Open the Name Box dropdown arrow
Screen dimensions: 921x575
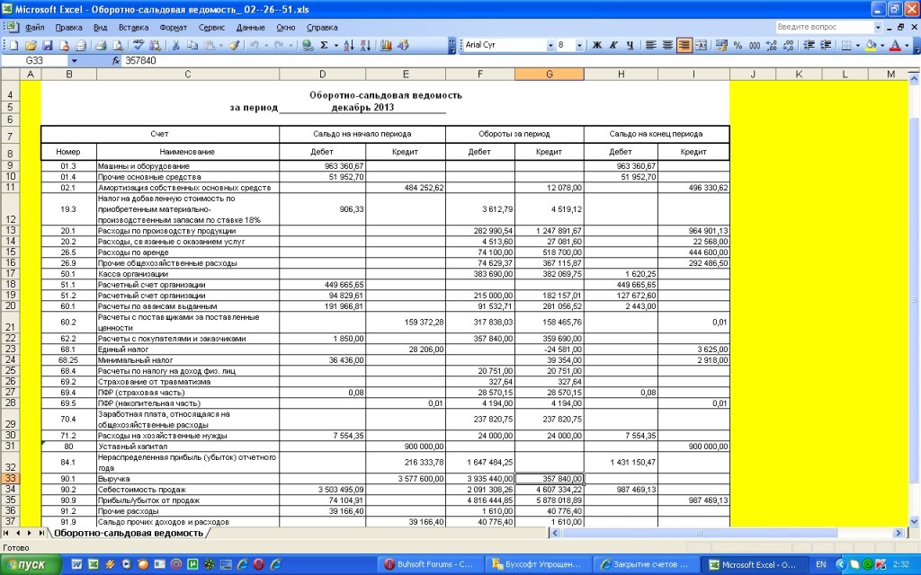point(74,61)
